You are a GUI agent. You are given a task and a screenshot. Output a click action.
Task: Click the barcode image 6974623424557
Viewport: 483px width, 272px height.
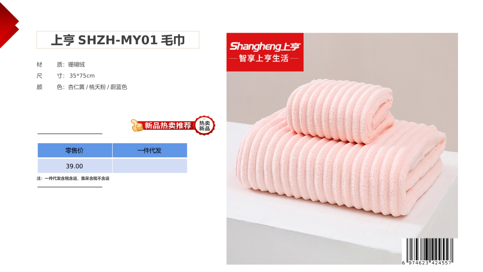click(x=428, y=252)
